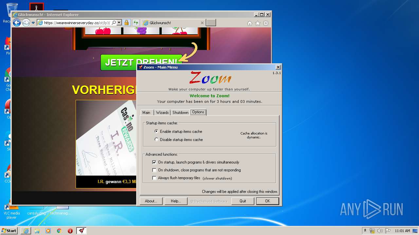Click the forward arrow in Internet Explorer
The width and height of the screenshot is (419, 235).
click(26, 23)
